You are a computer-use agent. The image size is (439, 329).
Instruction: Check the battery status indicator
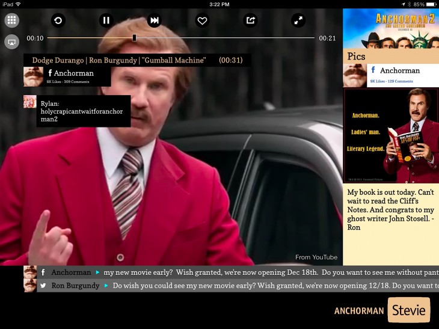[x=425, y=4]
